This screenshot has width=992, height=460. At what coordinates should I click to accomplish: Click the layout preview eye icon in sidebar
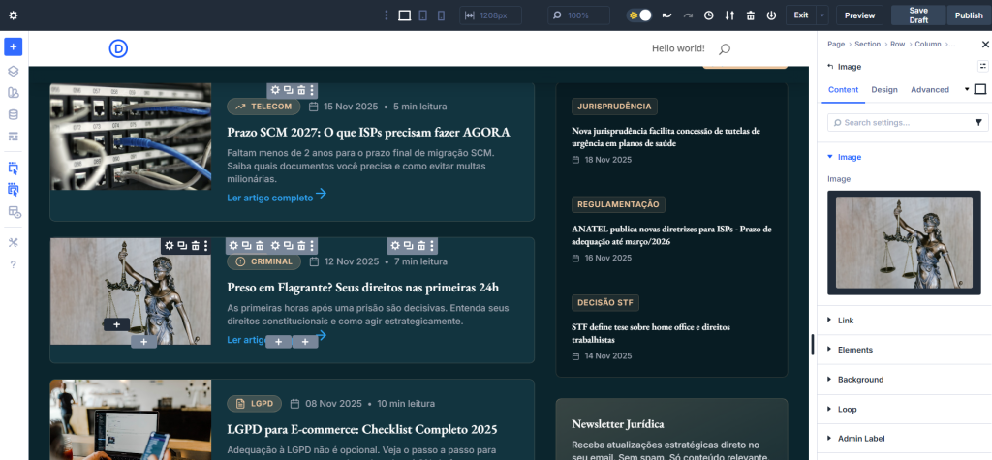click(14, 211)
